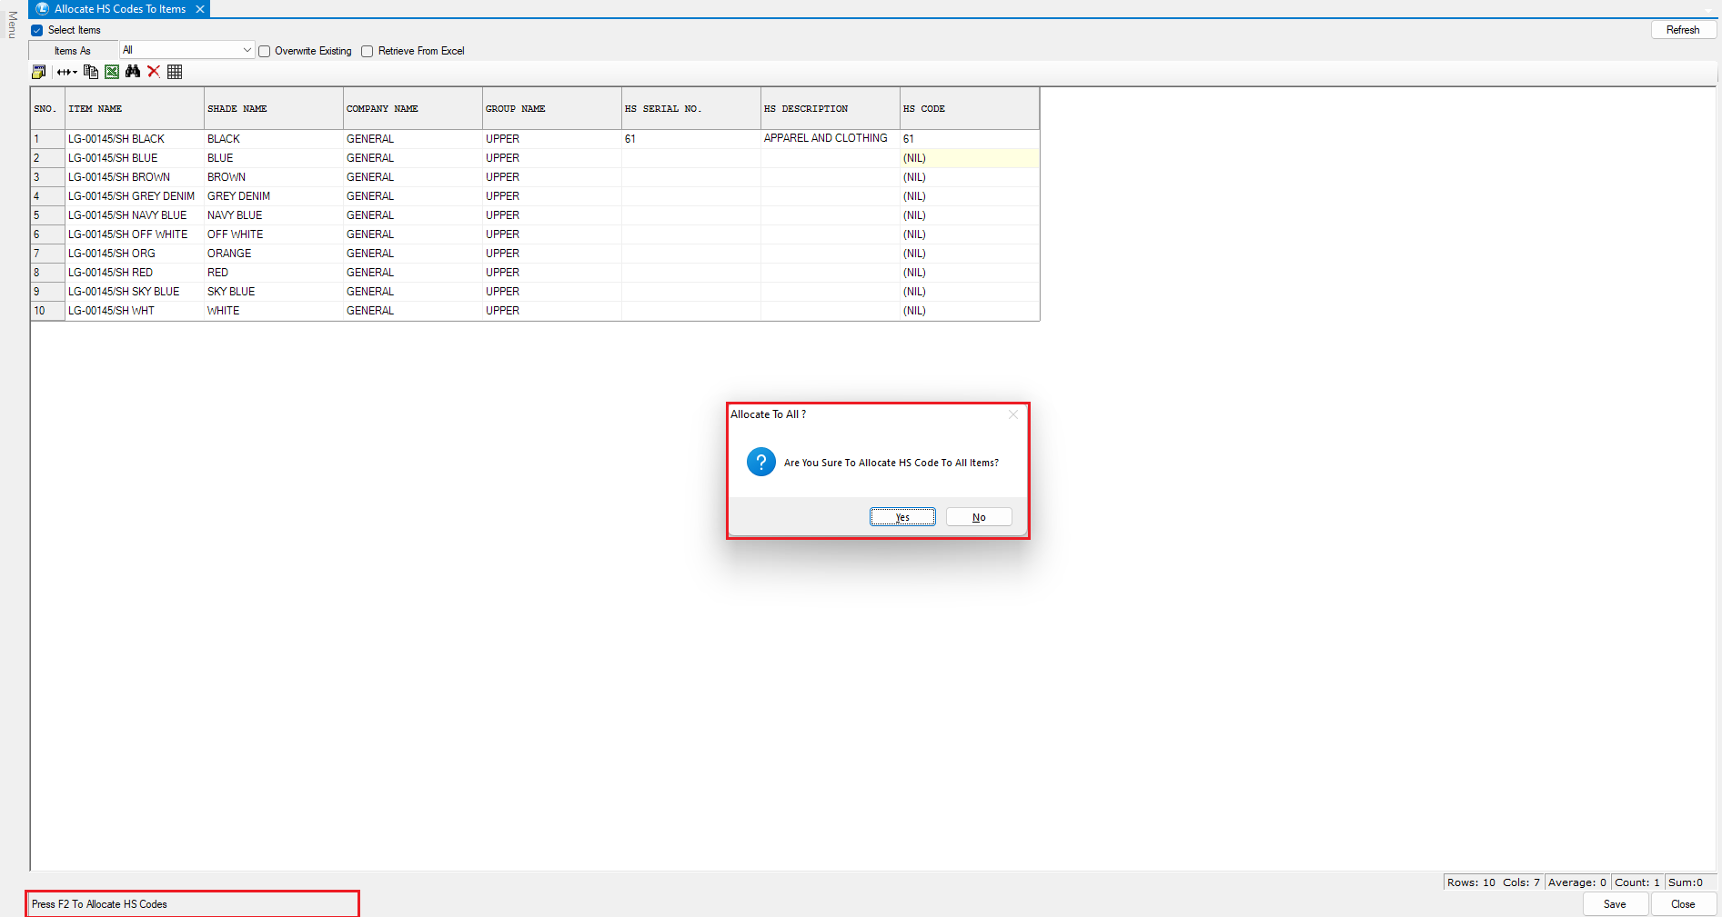Screen dimensions: 1722x917
Task: Open the column width icon's dropdown arrow
Action: pos(75,73)
